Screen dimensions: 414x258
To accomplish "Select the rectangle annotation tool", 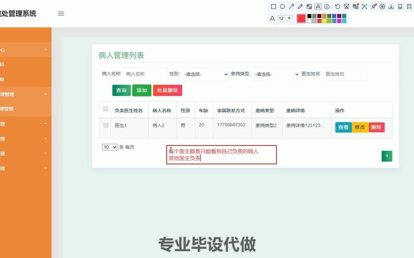I will [x=273, y=6].
